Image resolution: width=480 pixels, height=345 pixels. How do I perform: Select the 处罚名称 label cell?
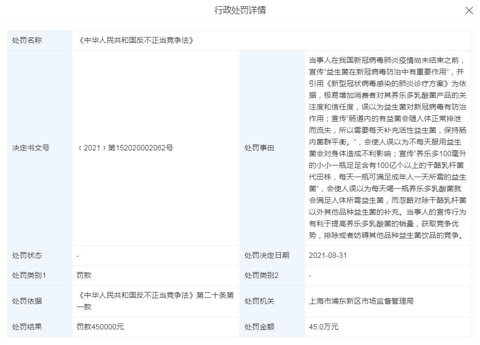coord(40,40)
